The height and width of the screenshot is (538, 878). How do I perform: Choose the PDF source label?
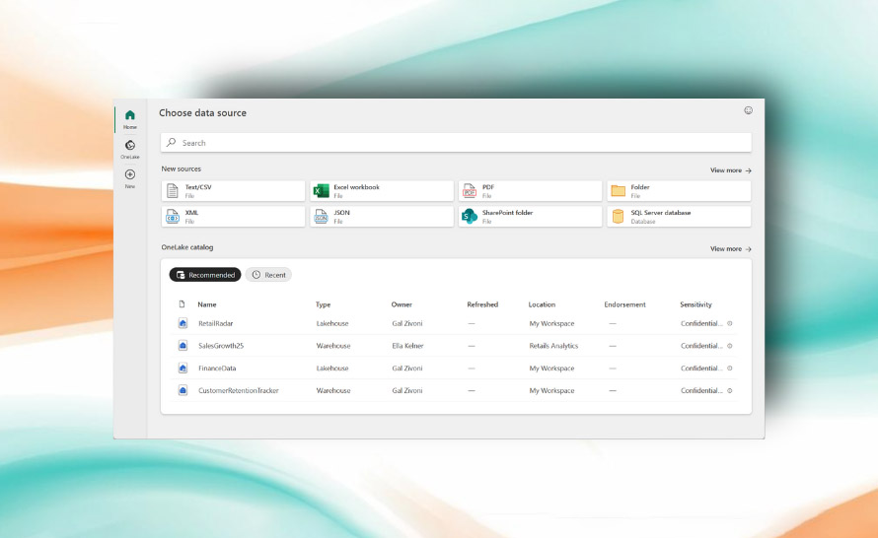[488, 187]
